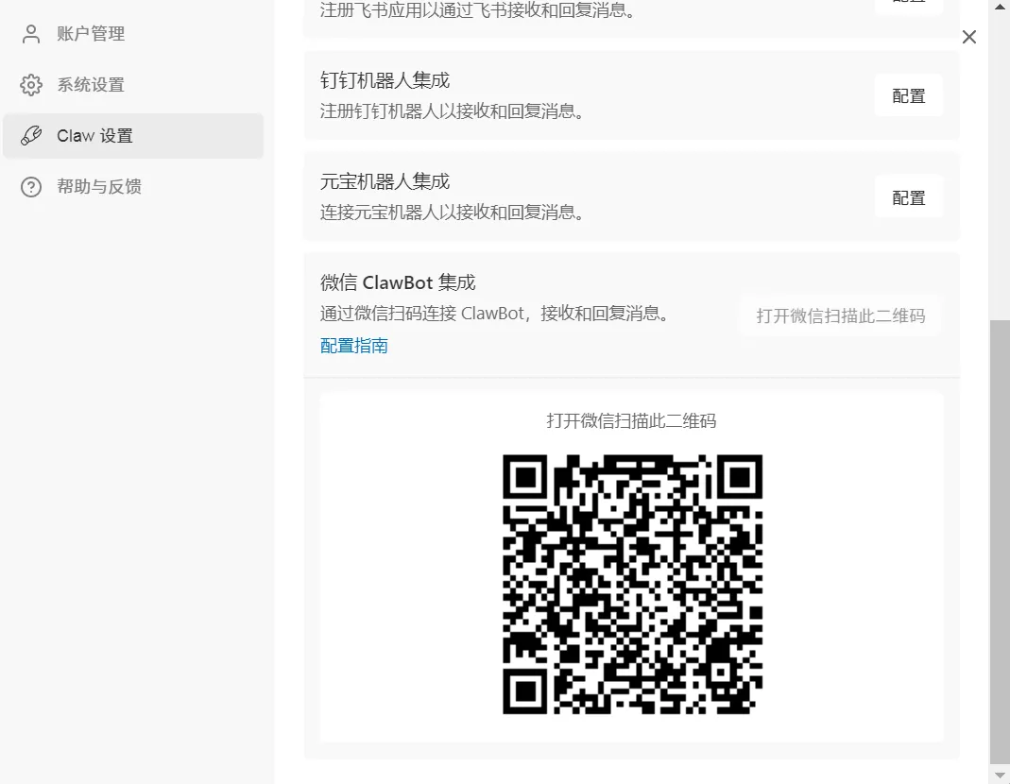Click the text 注册钉钉机器人以接收和回复消息。
This screenshot has width=1010, height=784.
point(453,111)
